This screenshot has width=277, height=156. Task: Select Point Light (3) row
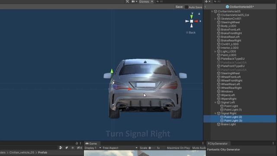[240, 120]
